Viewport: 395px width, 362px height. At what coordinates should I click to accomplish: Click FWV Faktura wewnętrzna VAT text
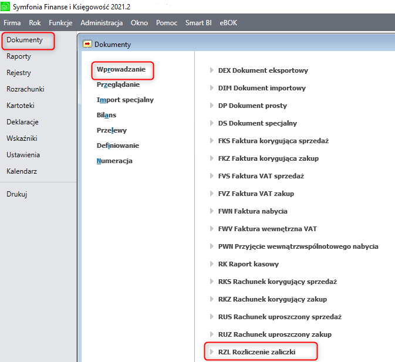tap(267, 229)
